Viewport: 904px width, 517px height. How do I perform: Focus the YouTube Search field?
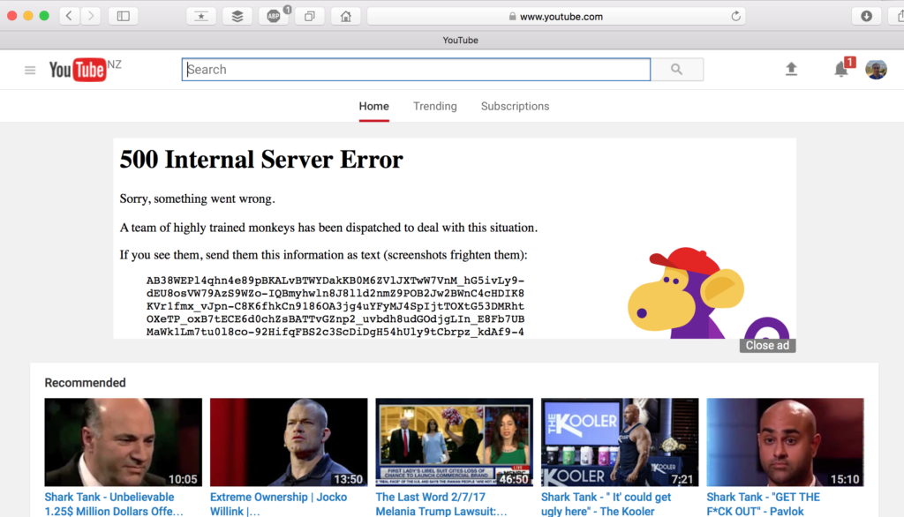pos(416,70)
